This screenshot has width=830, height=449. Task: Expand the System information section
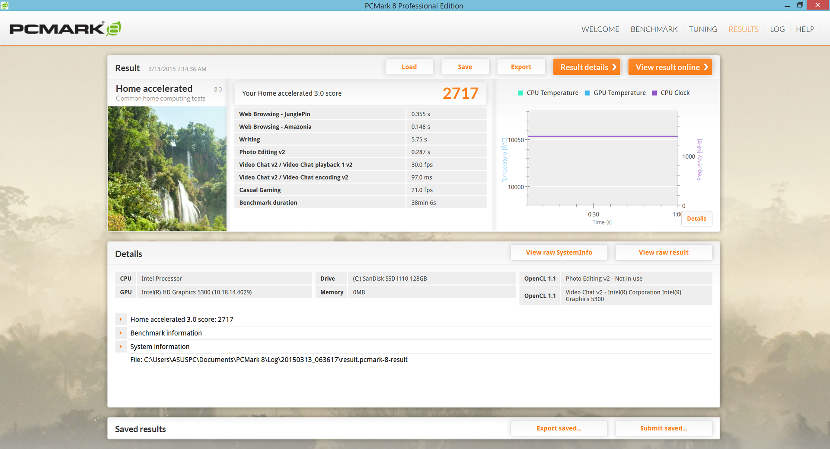(121, 346)
